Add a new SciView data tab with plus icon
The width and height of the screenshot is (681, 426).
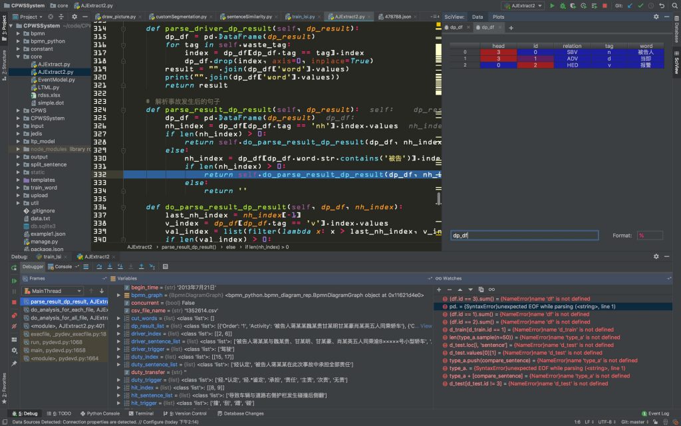(511, 28)
